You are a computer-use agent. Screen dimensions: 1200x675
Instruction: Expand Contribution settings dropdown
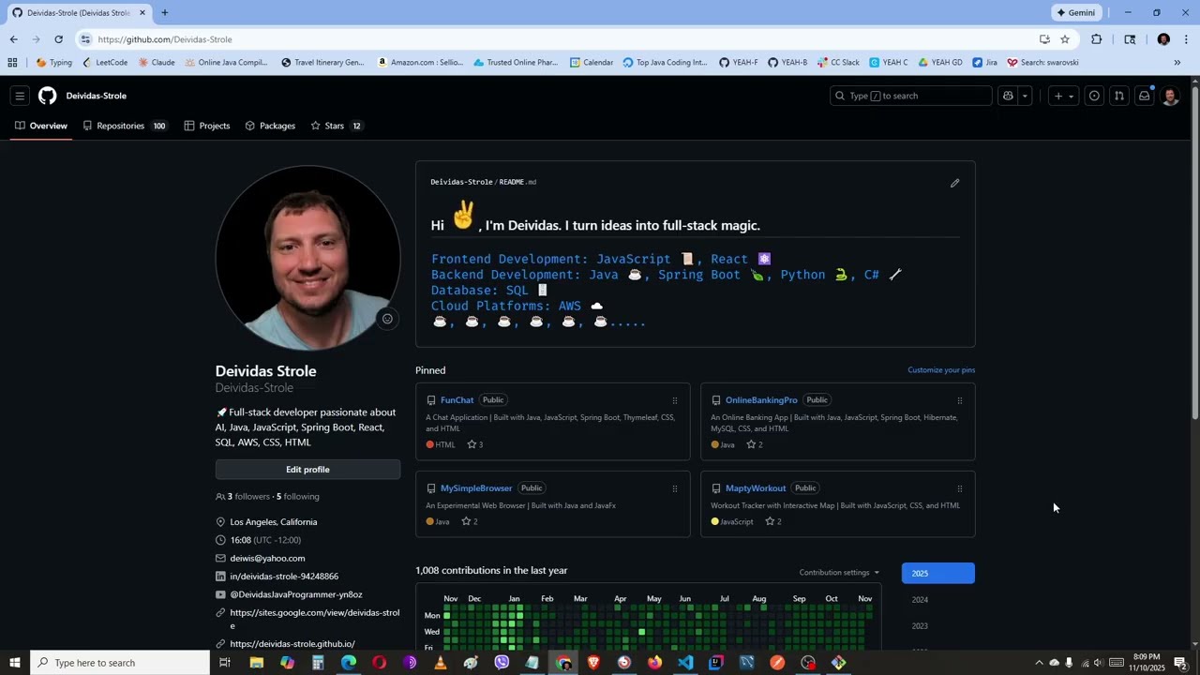839,573
